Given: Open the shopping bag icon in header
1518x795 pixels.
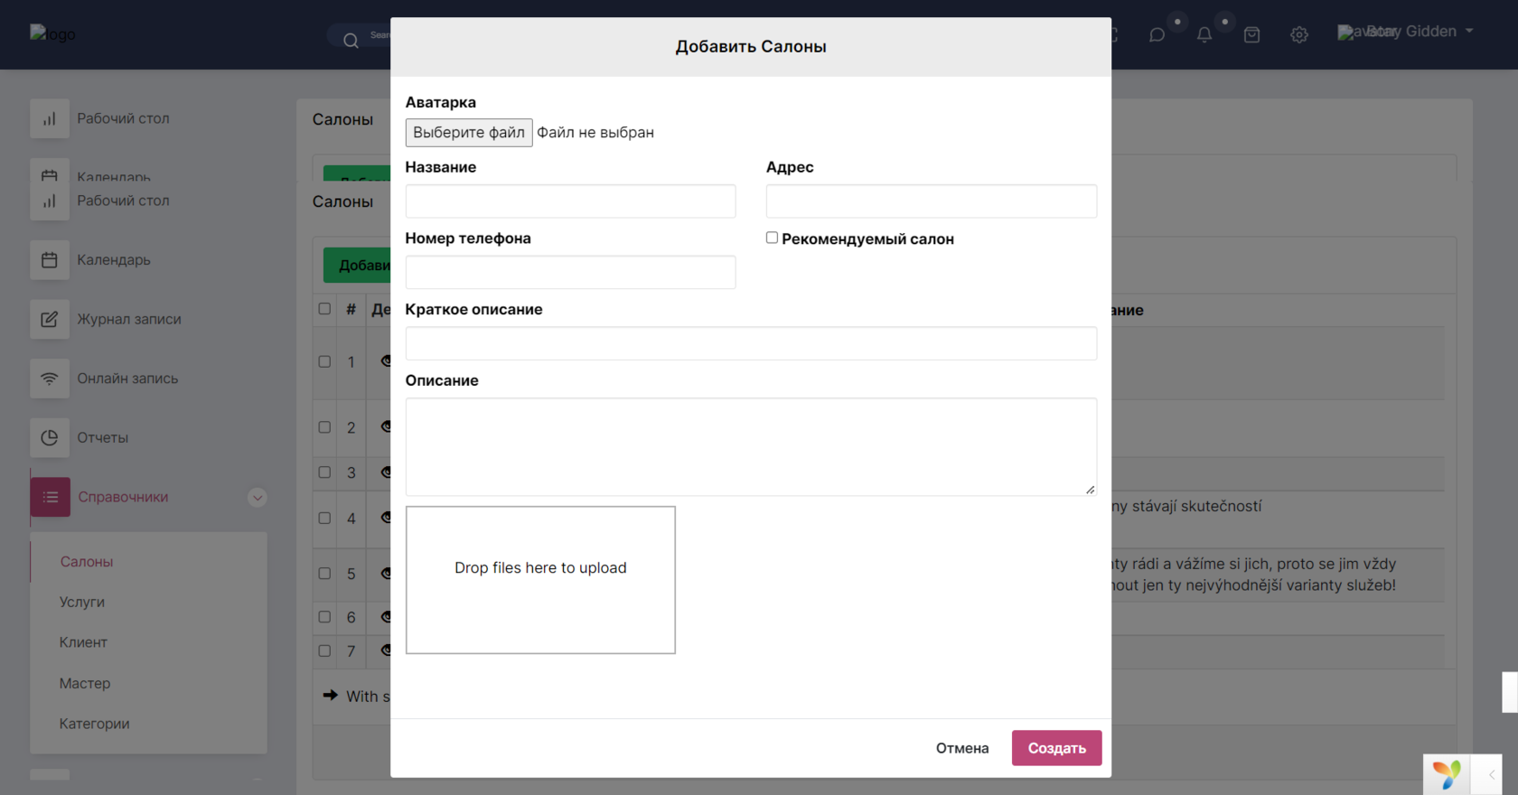Looking at the screenshot, I should pyautogui.click(x=1251, y=35).
